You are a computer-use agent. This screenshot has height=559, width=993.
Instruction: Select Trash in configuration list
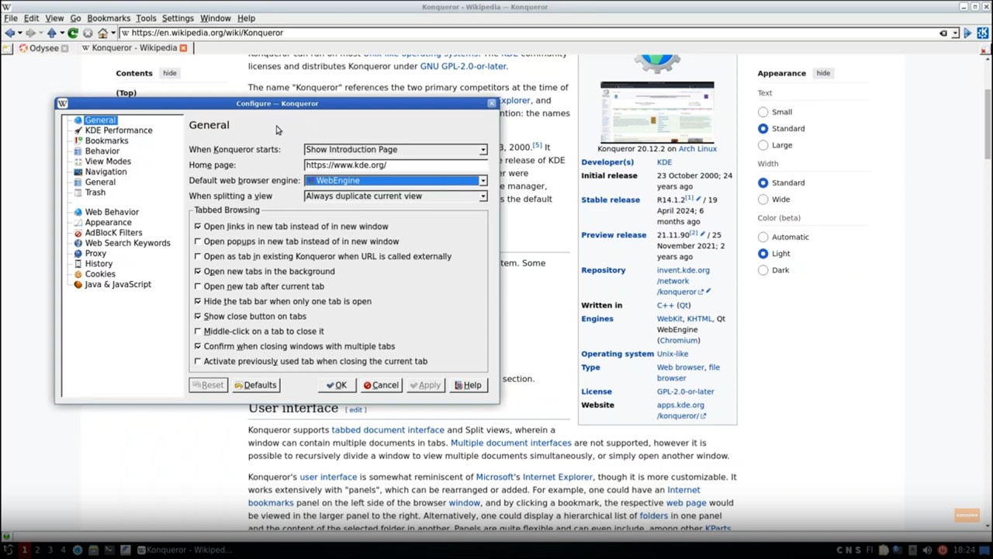coord(95,193)
